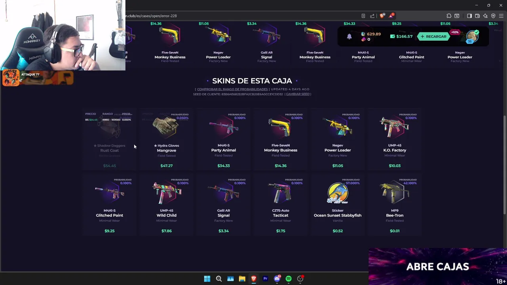Click the page vertical scrollbar
This screenshot has width=507, height=285.
[505, 164]
